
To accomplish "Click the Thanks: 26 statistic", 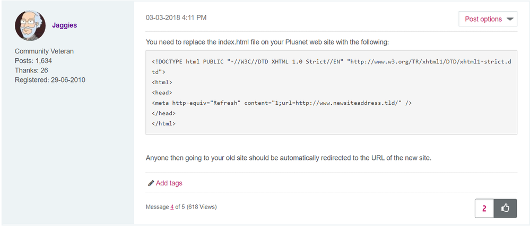I will [x=31, y=70].
